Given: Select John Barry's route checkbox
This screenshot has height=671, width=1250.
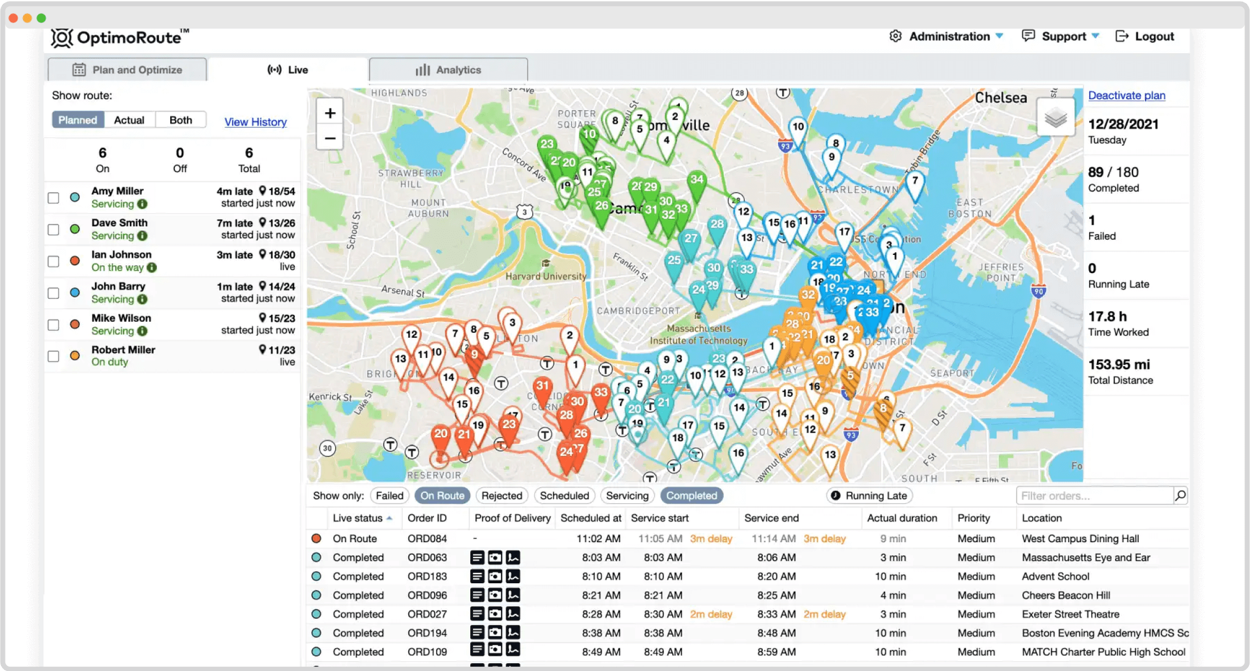Looking at the screenshot, I should 53,293.
